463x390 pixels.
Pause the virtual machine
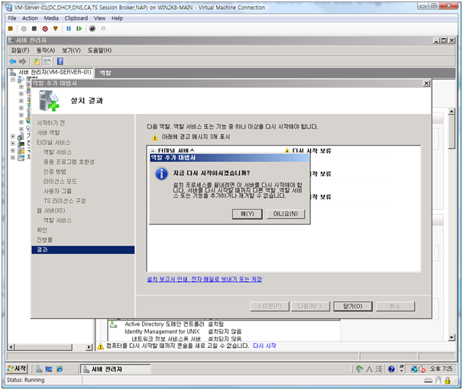click(69, 28)
